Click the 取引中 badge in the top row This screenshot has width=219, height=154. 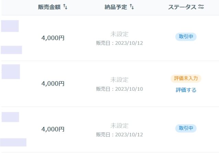[x=186, y=37]
